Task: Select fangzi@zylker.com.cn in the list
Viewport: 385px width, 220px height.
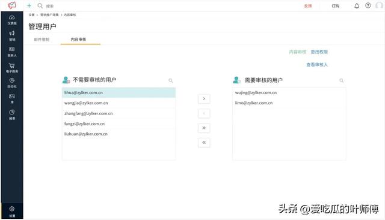Action: [119, 124]
